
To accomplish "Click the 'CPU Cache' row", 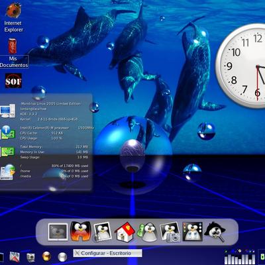I will point(42,133).
